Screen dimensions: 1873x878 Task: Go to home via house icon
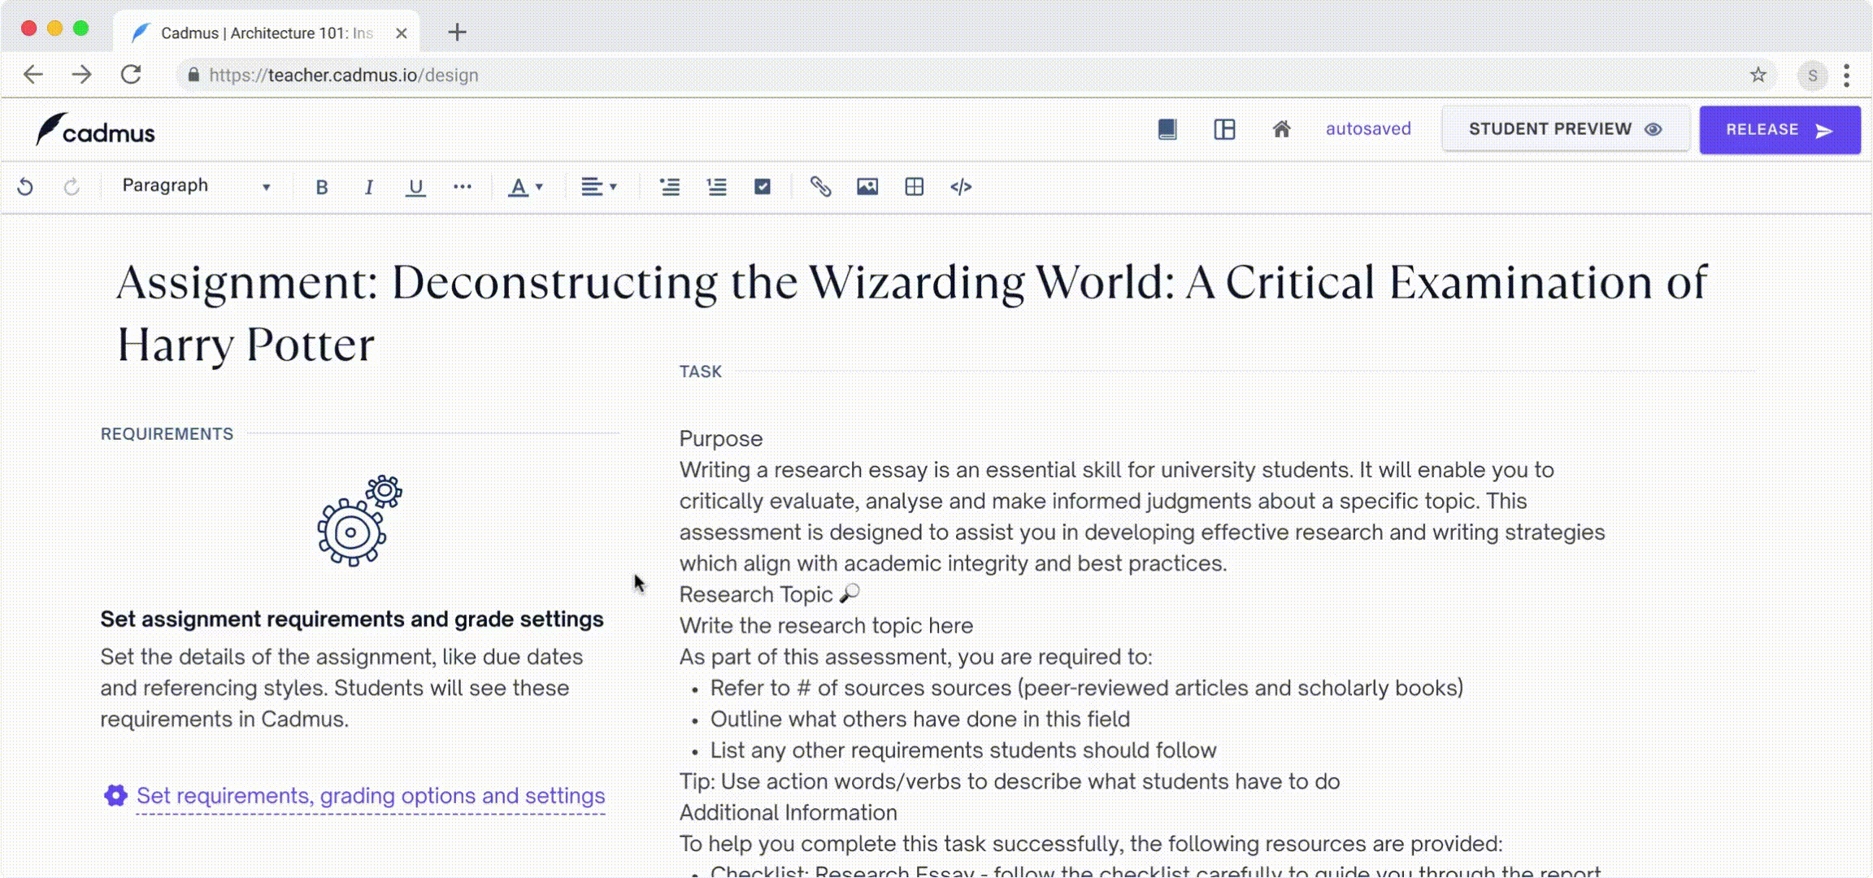[1281, 129]
